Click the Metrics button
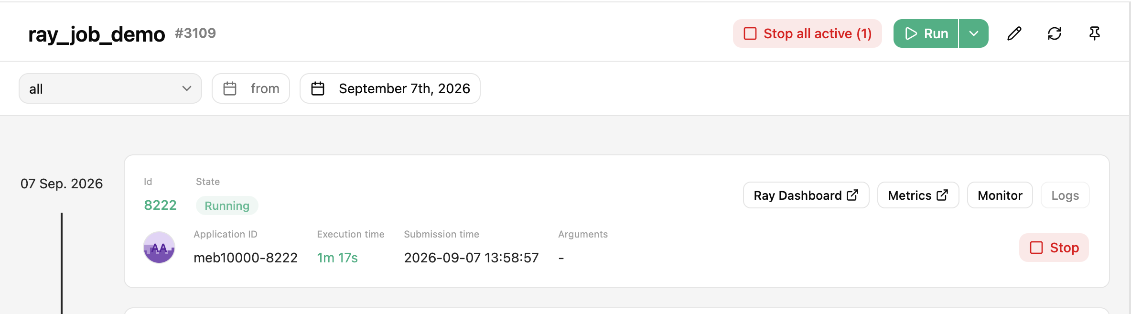The image size is (1131, 314). [918, 195]
